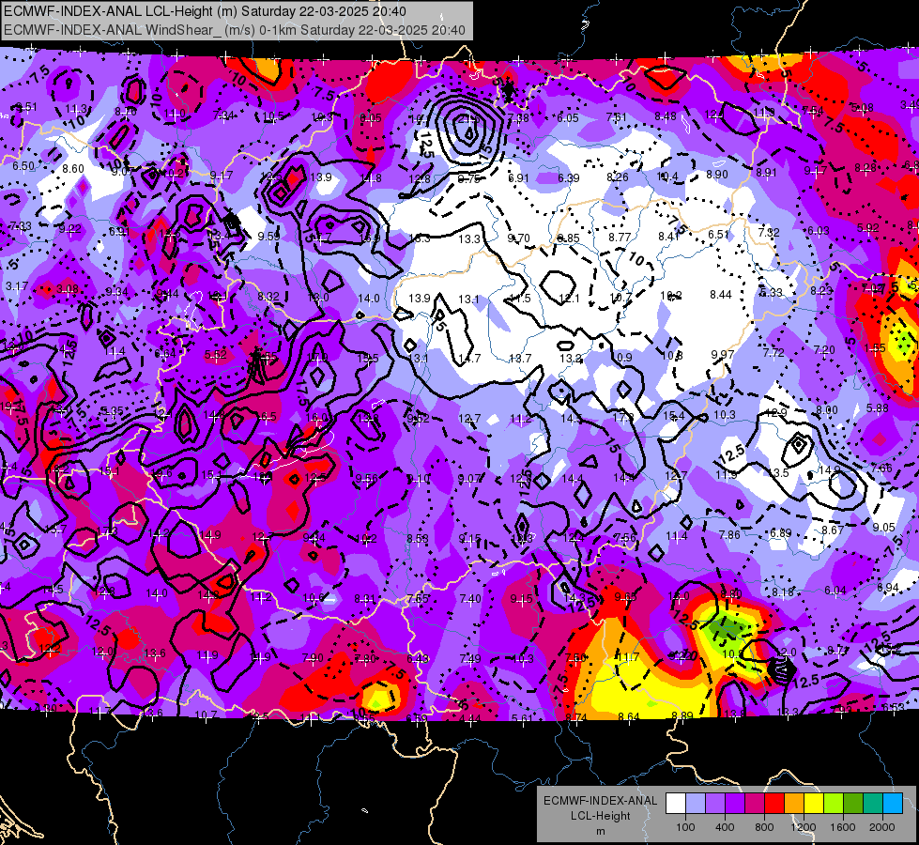
Task: Click the sky-blue legend swatch
Action: 893,804
